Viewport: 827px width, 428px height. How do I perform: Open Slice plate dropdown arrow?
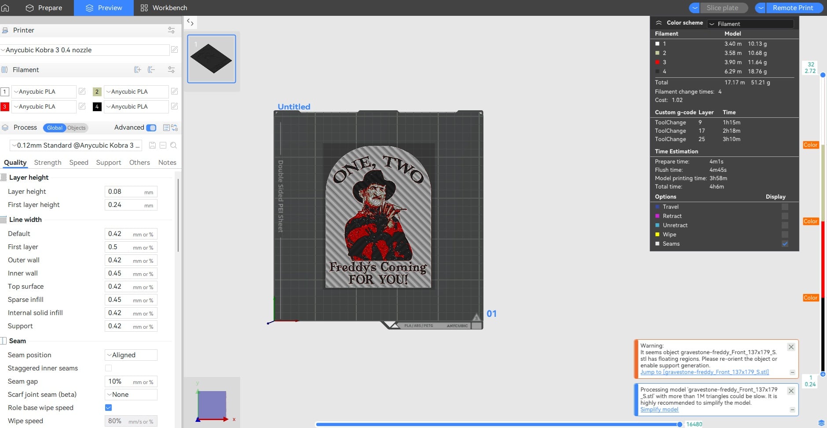[x=695, y=8]
